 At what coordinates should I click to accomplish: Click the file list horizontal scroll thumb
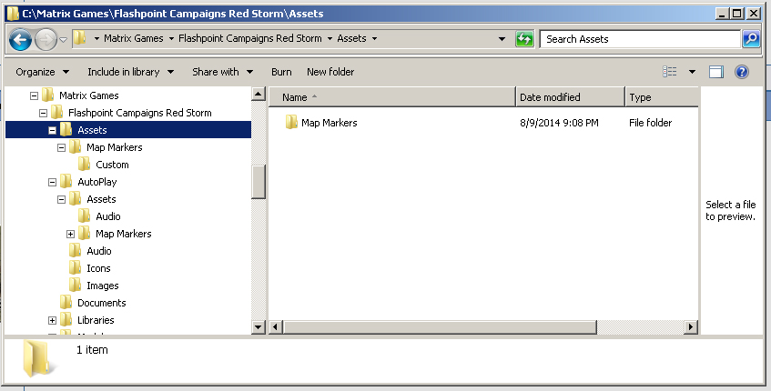[440, 326]
